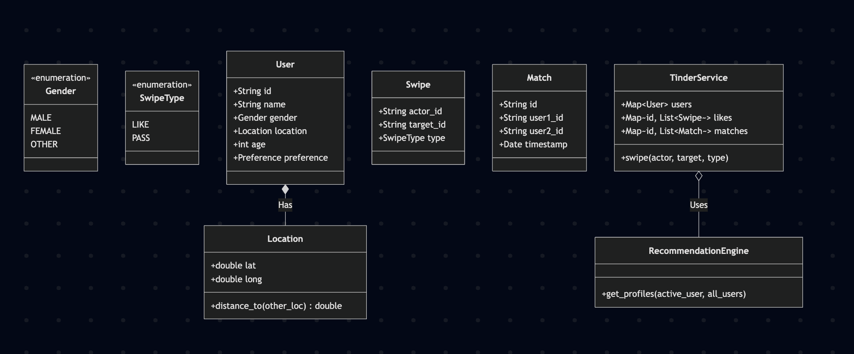Viewport: 854px width, 354px height.
Task: Select the Swipe class title
Action: (x=418, y=85)
